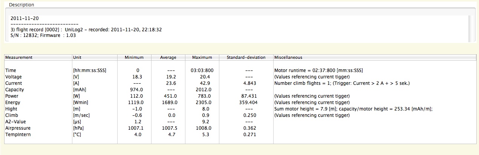Viewport: 479px width, 155px height.
Task: Select the Minimum column header
Action: 134,57
